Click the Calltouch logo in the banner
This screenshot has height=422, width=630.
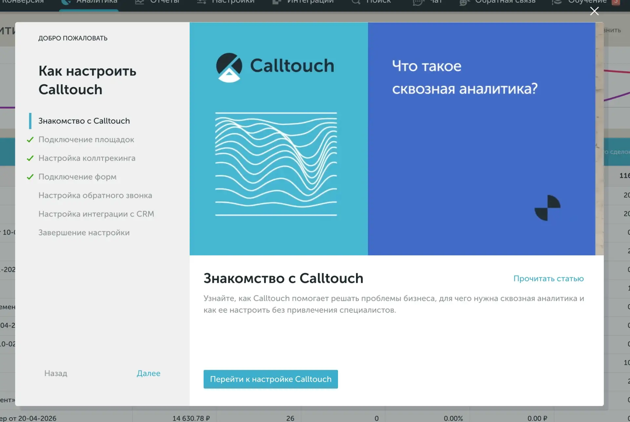[275, 67]
